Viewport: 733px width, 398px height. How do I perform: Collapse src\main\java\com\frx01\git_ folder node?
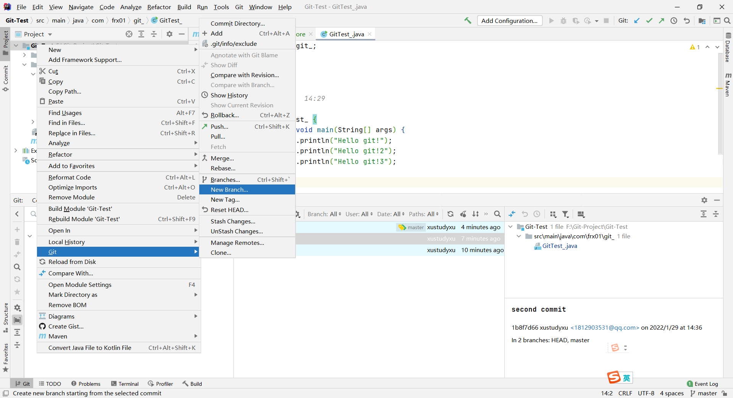click(519, 236)
